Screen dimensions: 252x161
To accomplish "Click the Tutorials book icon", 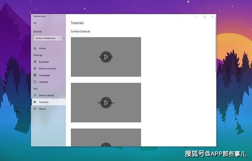I will click(x=35, y=102).
